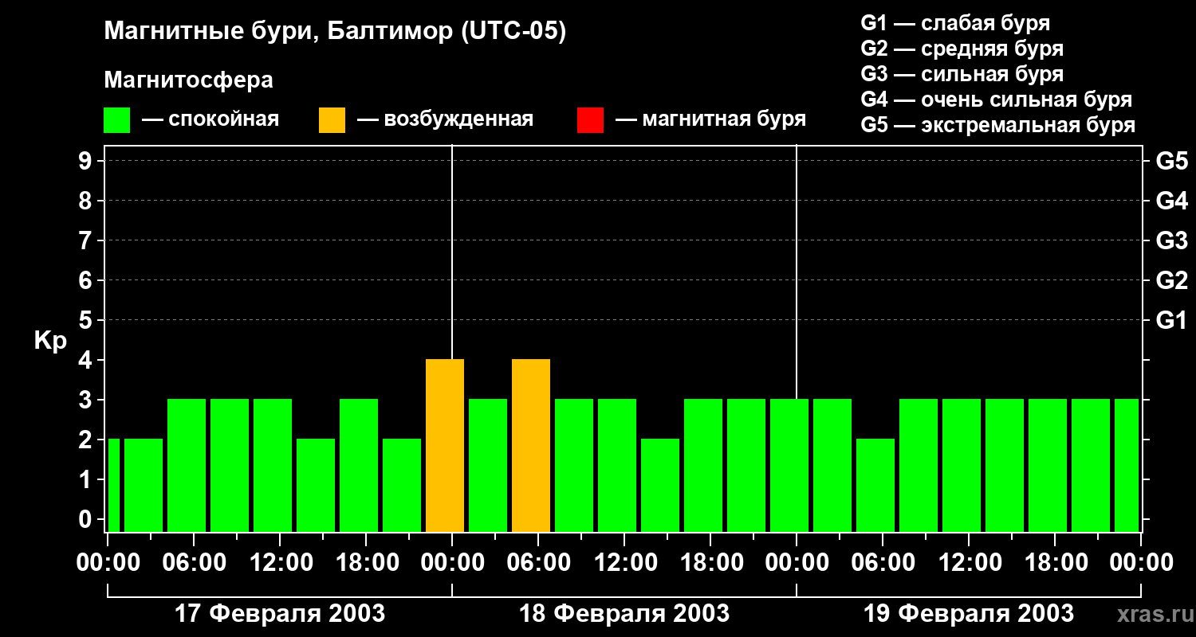Click the '18:00' time label for 18 February
Viewport: 1196px width, 637px height.
(710, 562)
